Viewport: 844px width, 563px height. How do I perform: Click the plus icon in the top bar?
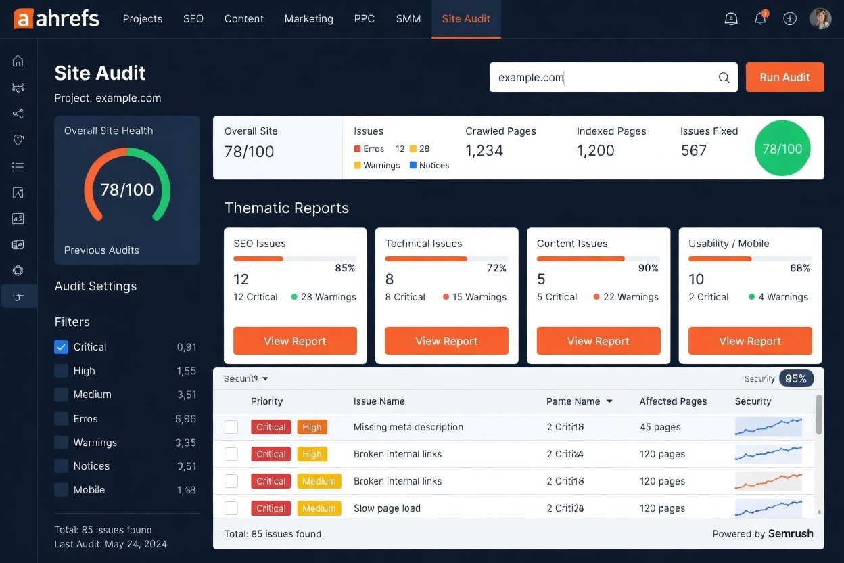pyautogui.click(x=790, y=18)
